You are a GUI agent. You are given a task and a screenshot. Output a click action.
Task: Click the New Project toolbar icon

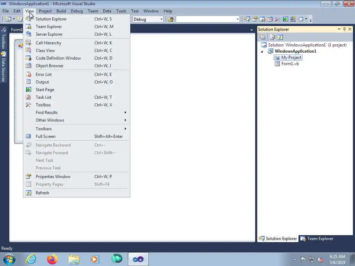8,19
